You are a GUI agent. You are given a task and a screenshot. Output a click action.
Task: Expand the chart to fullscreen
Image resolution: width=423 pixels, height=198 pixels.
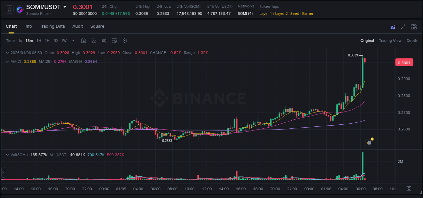tap(403, 27)
